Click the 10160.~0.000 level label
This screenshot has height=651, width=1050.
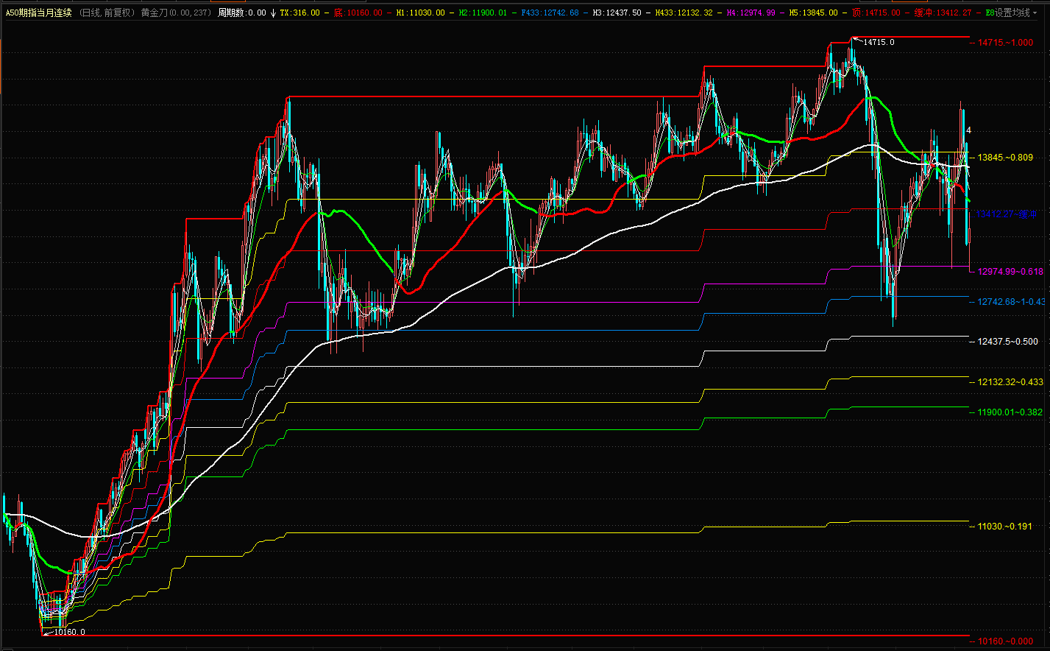coord(1005,641)
